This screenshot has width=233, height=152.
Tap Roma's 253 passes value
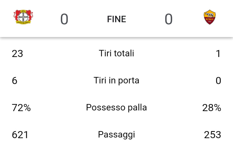pyautogui.click(x=212, y=135)
